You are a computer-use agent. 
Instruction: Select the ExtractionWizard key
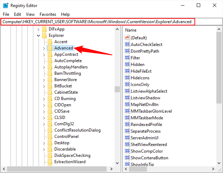tap(70, 162)
